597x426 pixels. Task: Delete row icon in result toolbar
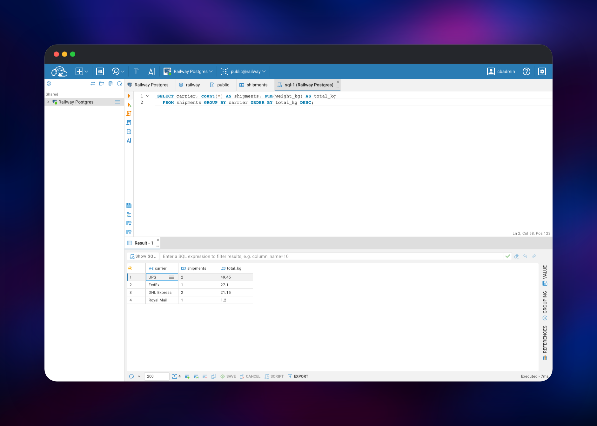tap(205, 376)
